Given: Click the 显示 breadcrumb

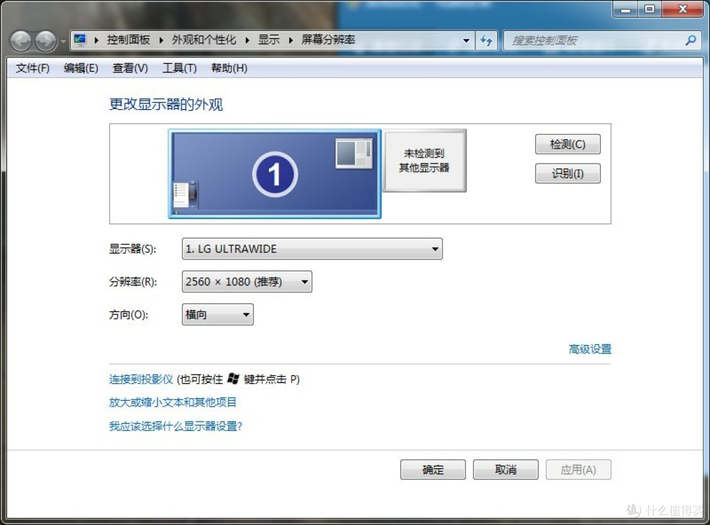Looking at the screenshot, I should (269, 40).
